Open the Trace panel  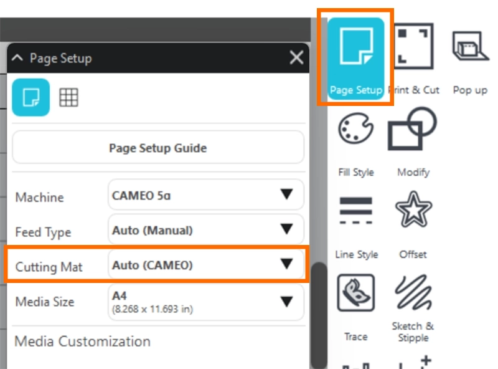click(355, 294)
